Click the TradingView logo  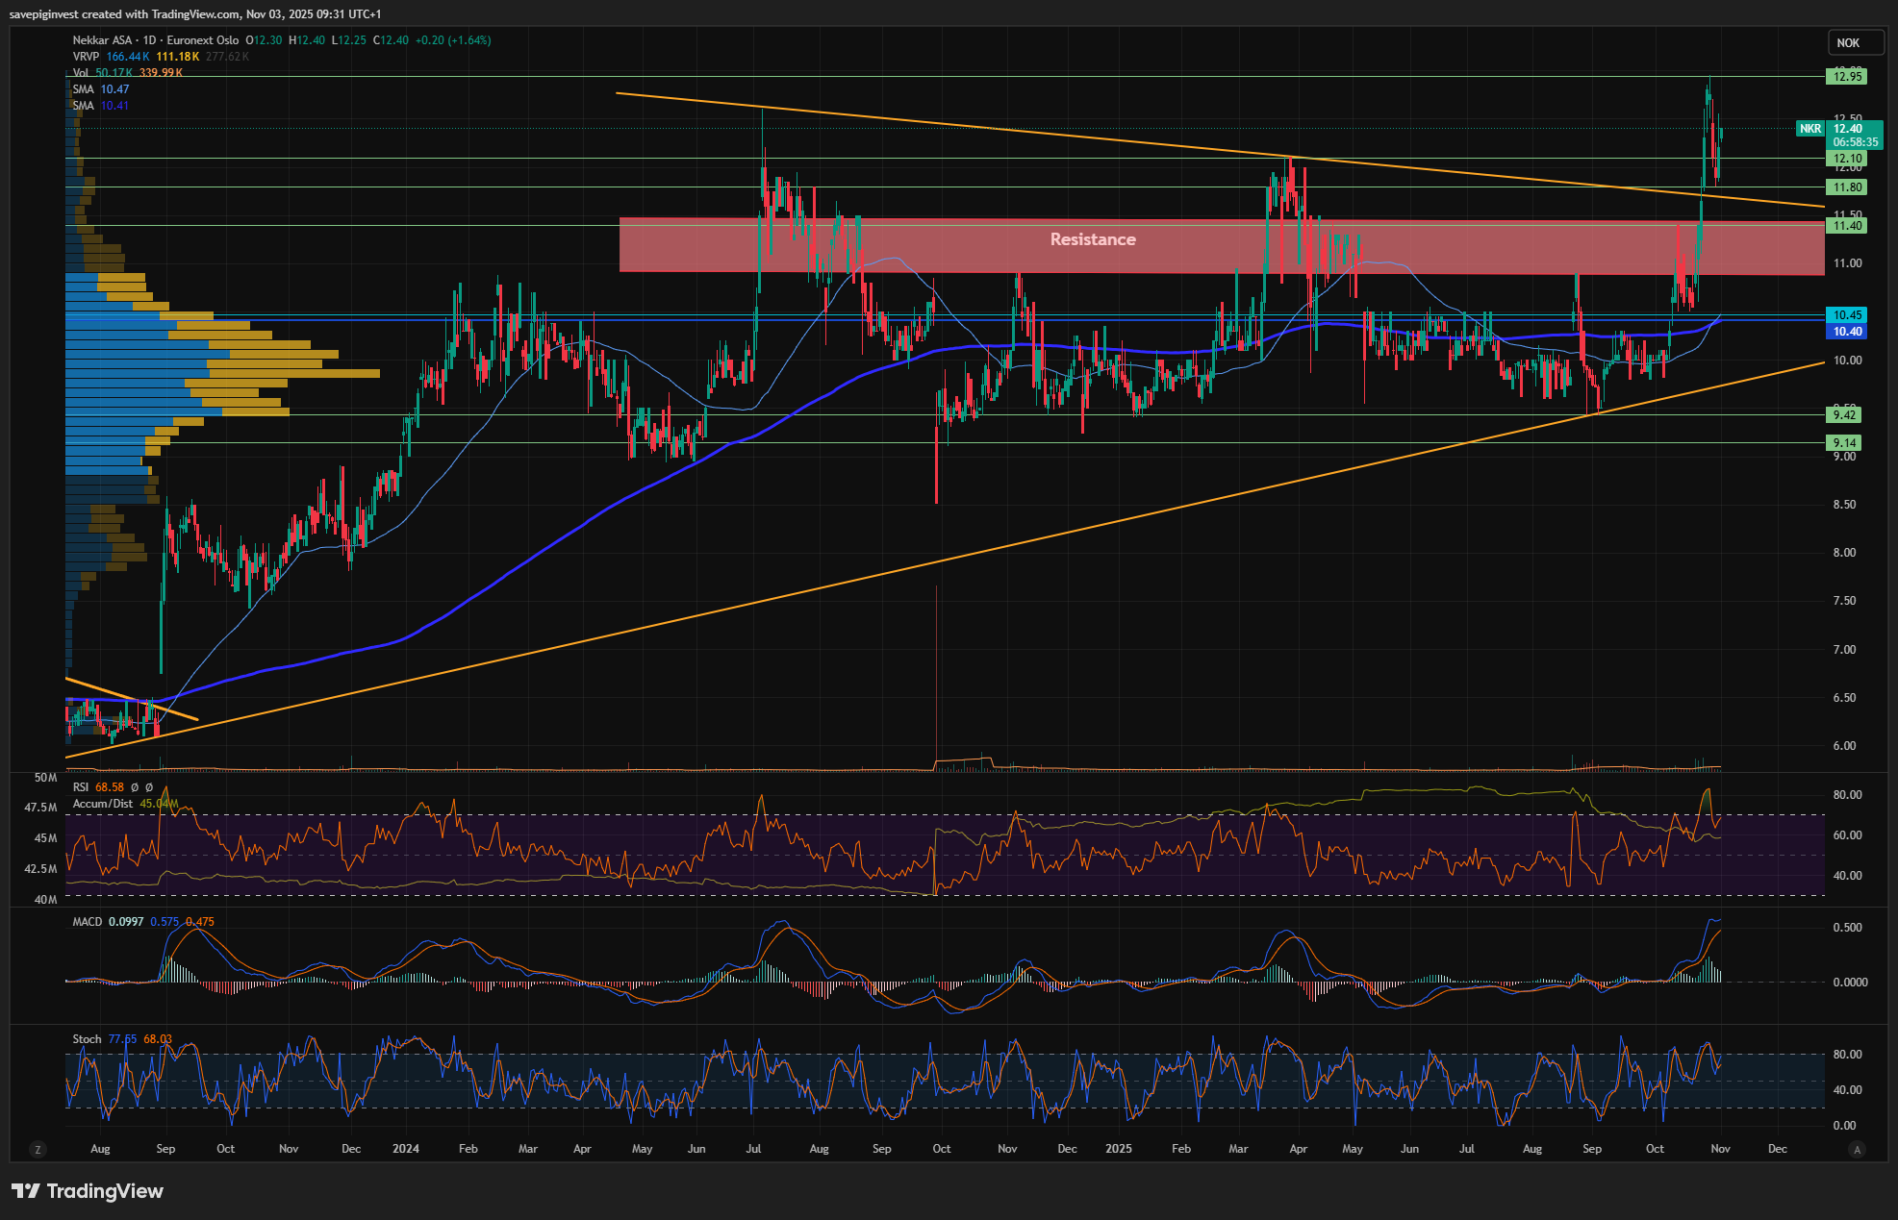pyautogui.click(x=89, y=1191)
